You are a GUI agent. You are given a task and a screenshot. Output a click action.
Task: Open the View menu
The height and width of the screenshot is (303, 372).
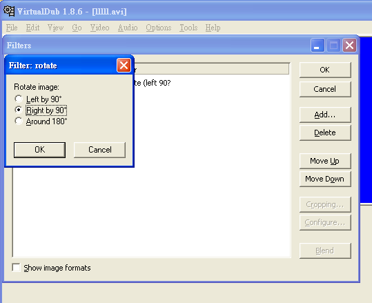[55, 28]
